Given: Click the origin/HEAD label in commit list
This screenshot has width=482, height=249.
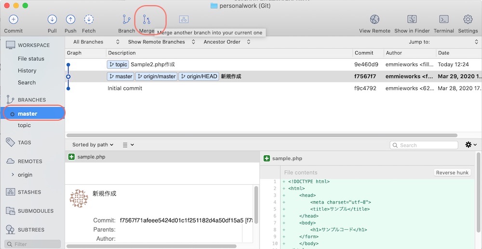Looking at the screenshot, I should (x=199, y=76).
